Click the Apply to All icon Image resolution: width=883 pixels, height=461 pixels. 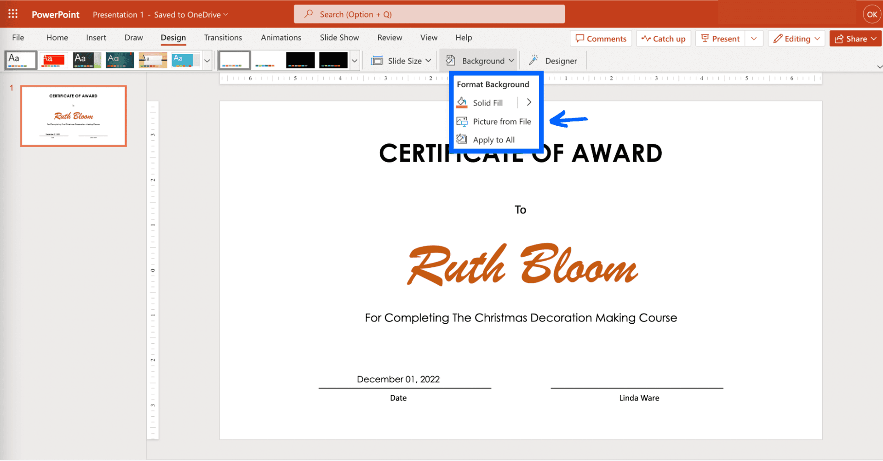[462, 139]
